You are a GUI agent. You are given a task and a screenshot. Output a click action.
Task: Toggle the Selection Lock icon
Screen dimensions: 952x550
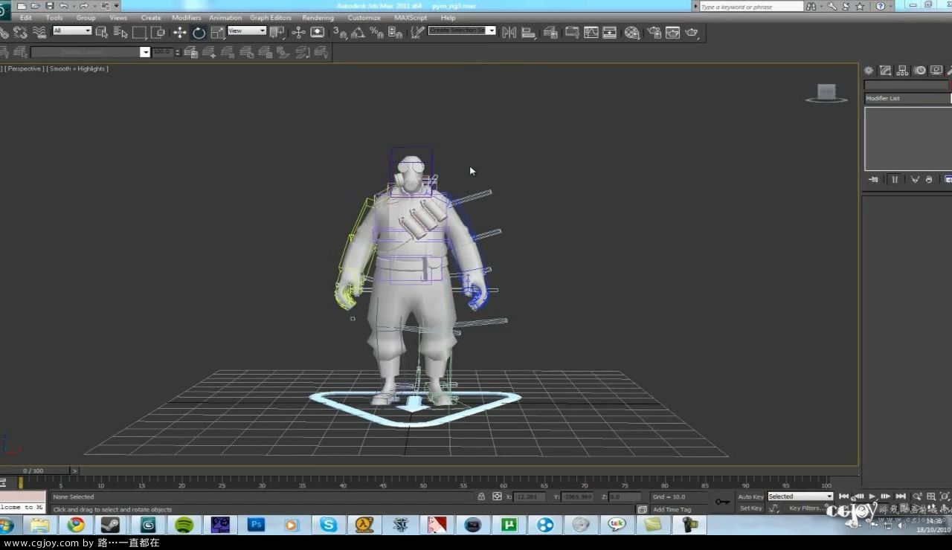(481, 496)
